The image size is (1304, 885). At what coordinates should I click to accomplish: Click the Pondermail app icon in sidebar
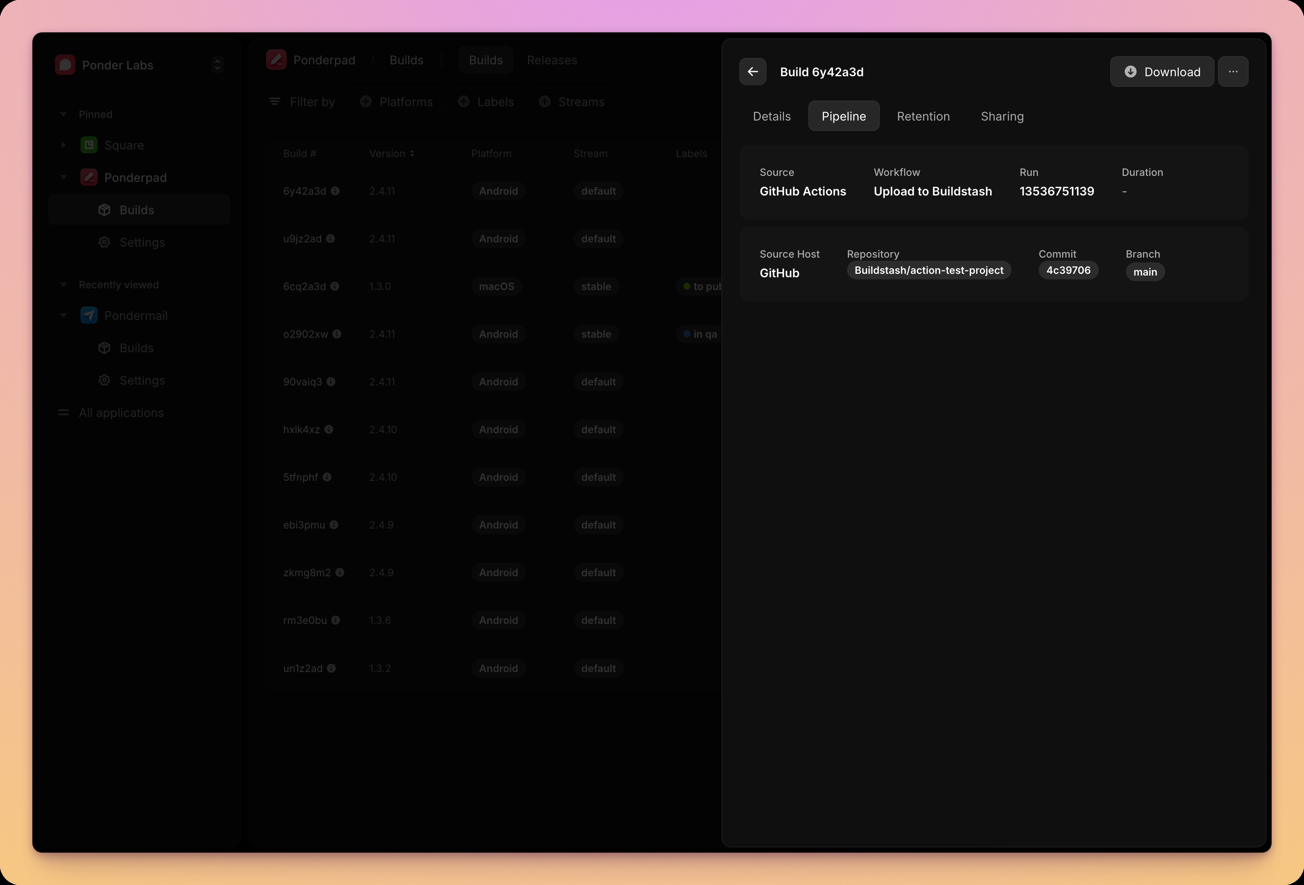pyautogui.click(x=89, y=316)
